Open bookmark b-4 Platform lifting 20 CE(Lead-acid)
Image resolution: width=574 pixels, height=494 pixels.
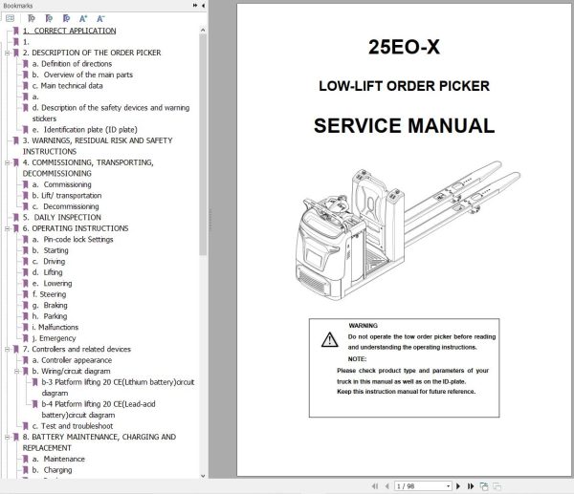tap(99, 409)
